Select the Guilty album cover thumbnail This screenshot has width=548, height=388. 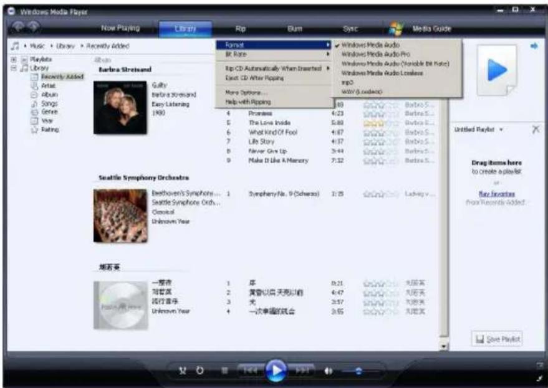[x=120, y=108]
